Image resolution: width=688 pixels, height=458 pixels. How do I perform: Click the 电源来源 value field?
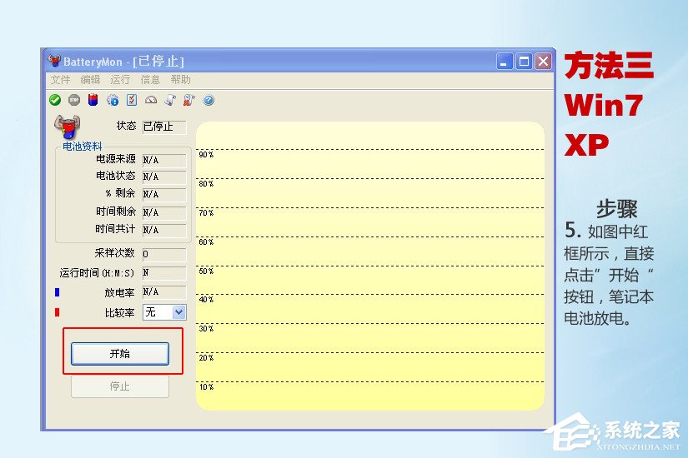(164, 161)
